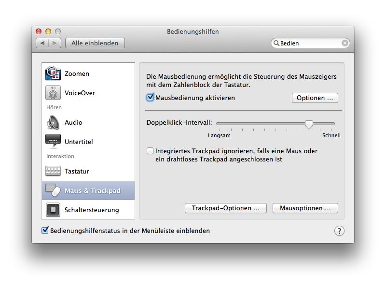The image size is (386, 290).
Task: Click the Doppelklick-Intervall slider handle
Action: point(309,124)
